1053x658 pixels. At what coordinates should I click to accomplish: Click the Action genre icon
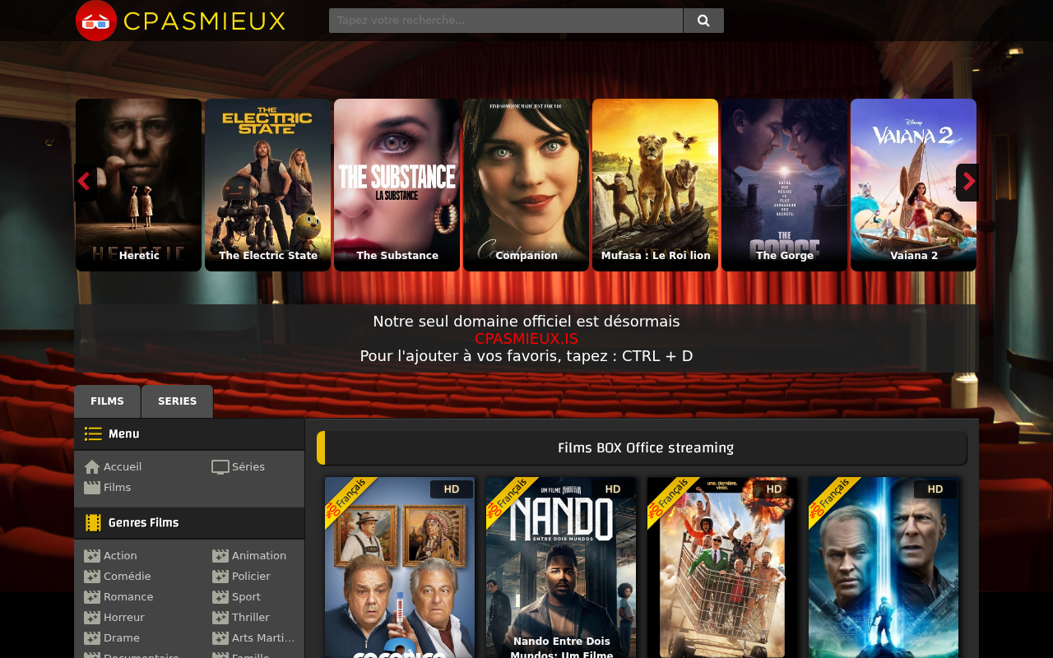pos(92,556)
